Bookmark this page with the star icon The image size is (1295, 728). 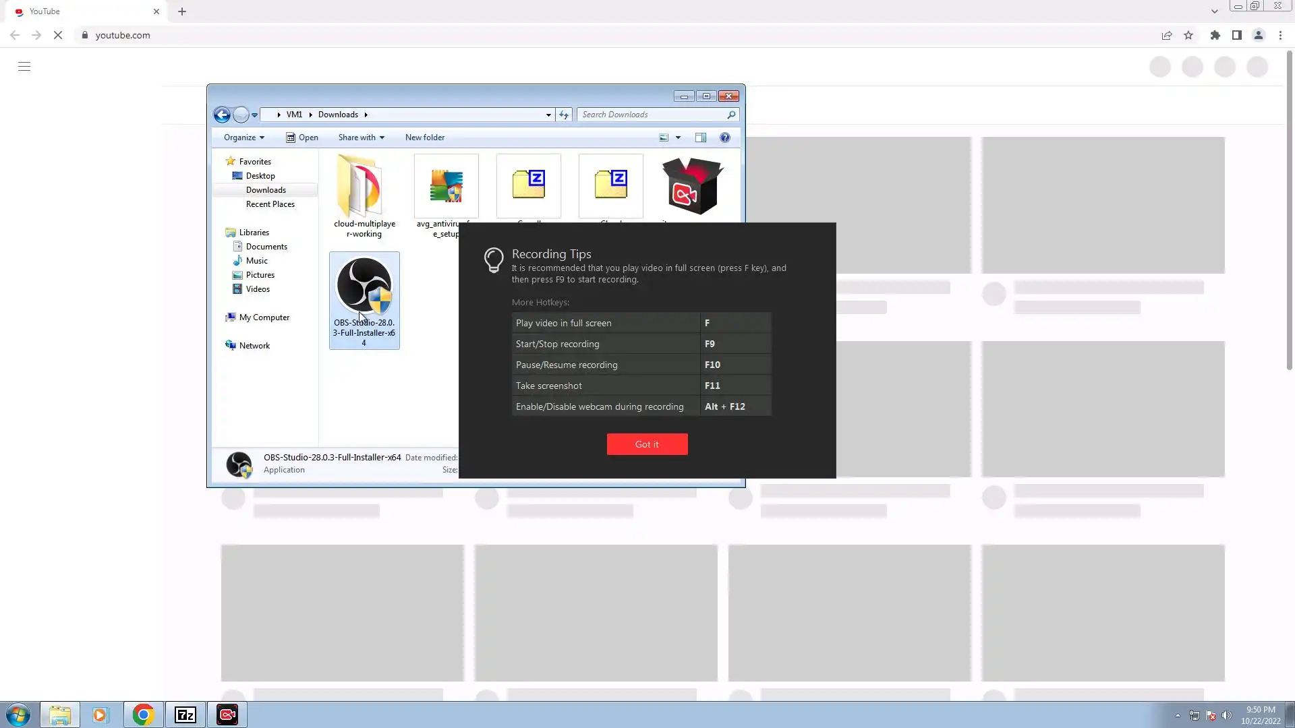click(x=1188, y=35)
